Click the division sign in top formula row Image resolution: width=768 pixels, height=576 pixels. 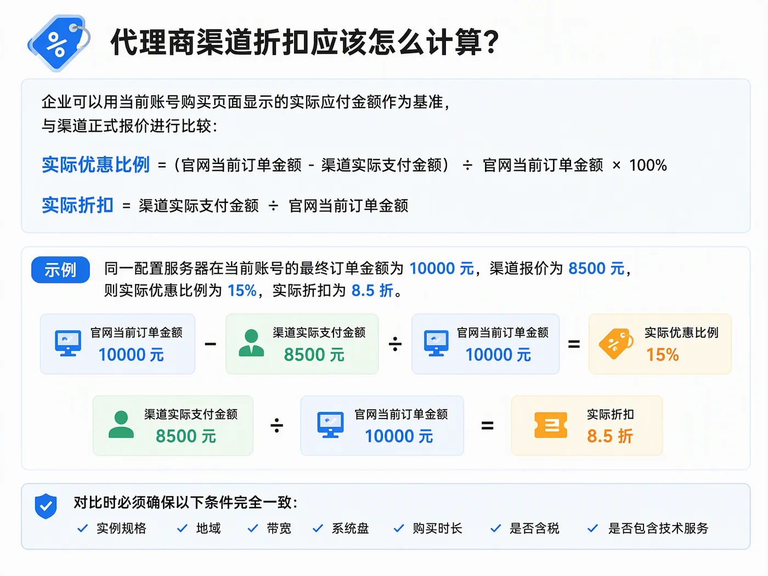[x=395, y=344]
